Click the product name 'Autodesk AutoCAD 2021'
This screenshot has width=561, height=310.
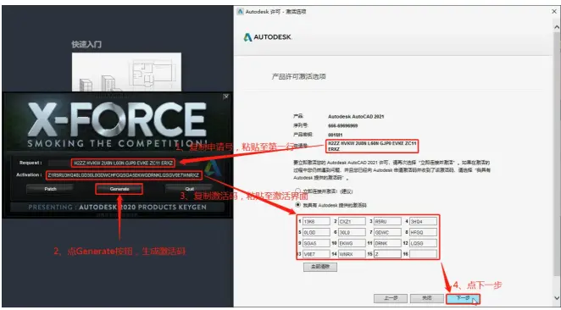pyautogui.click(x=356, y=117)
